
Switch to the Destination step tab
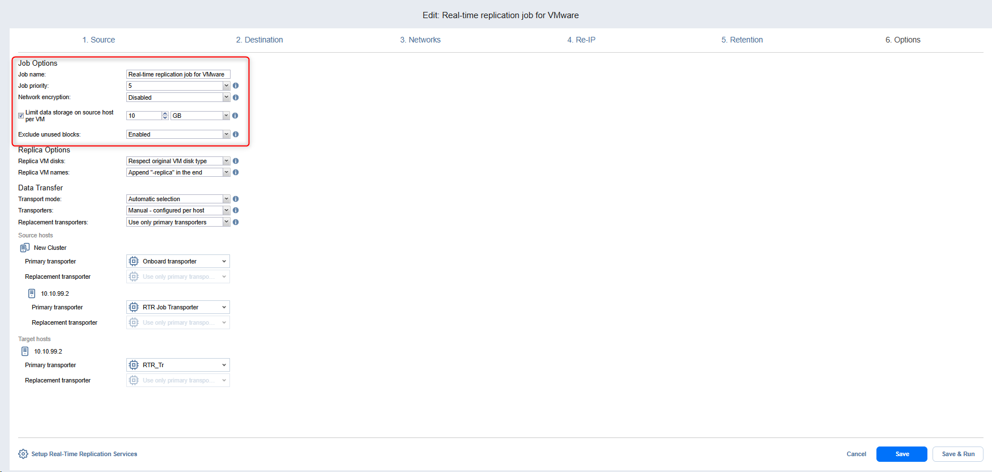pyautogui.click(x=259, y=40)
